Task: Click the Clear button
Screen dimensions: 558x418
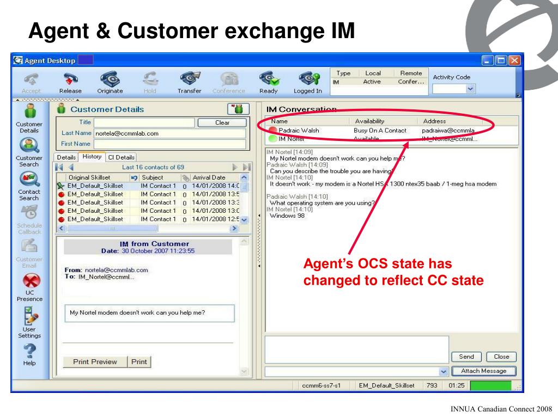Action: point(222,122)
